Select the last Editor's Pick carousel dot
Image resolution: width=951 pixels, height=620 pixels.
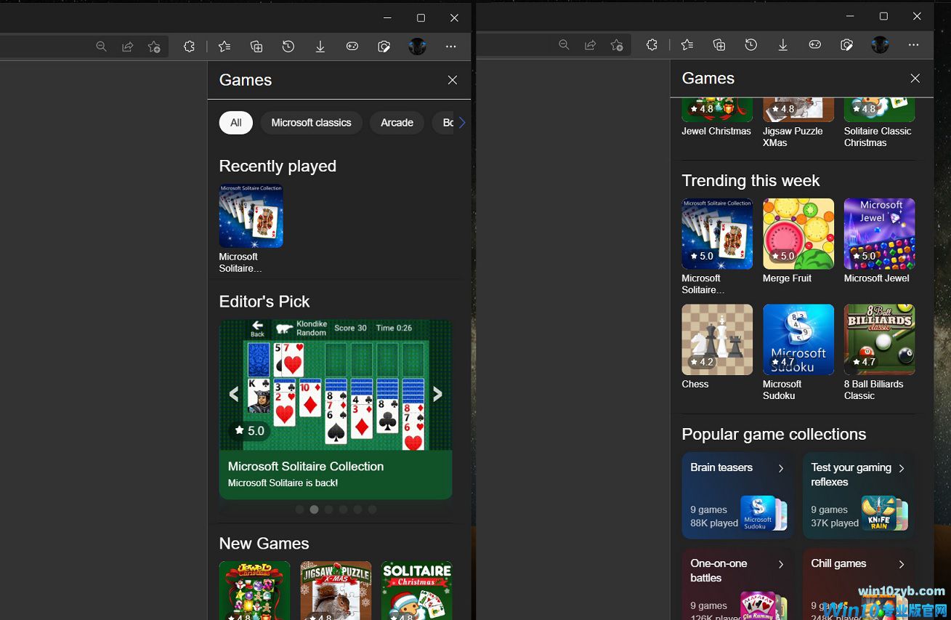tap(372, 510)
